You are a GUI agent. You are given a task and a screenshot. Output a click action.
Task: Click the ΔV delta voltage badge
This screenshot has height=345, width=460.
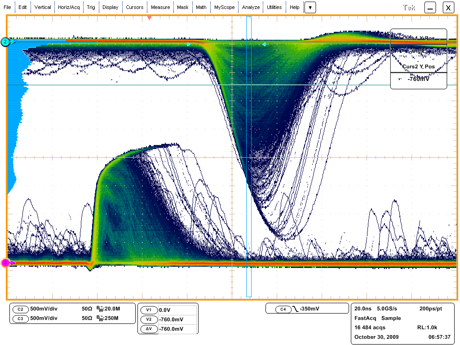pyautogui.click(x=149, y=329)
